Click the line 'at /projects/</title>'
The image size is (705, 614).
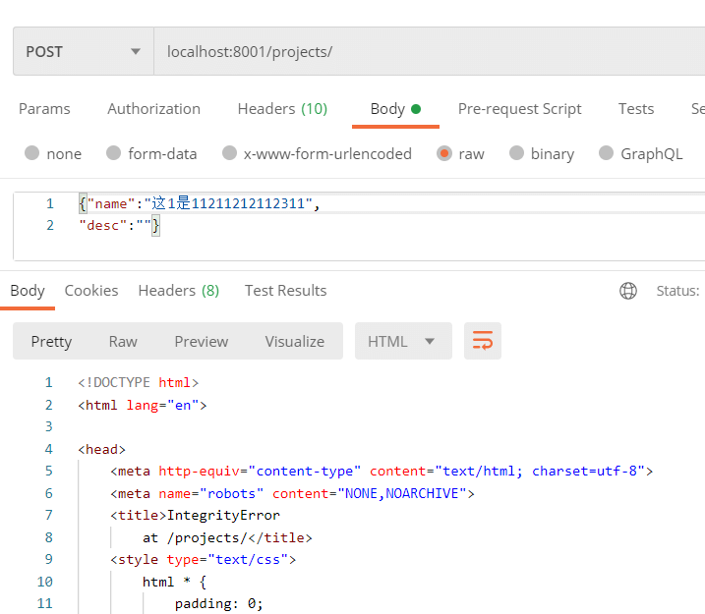tap(227, 537)
